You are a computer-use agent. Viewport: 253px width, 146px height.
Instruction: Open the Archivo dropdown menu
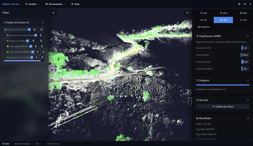33,4
